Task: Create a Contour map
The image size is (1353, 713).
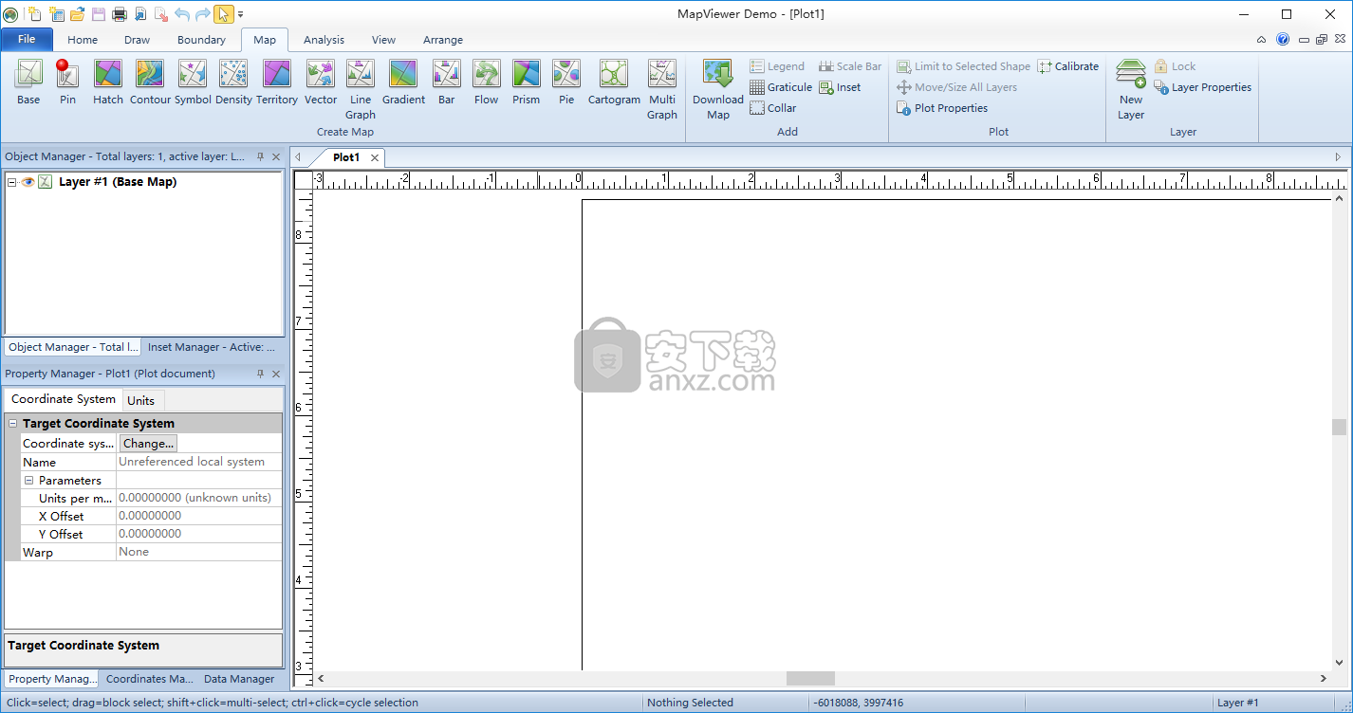Action: (x=150, y=82)
